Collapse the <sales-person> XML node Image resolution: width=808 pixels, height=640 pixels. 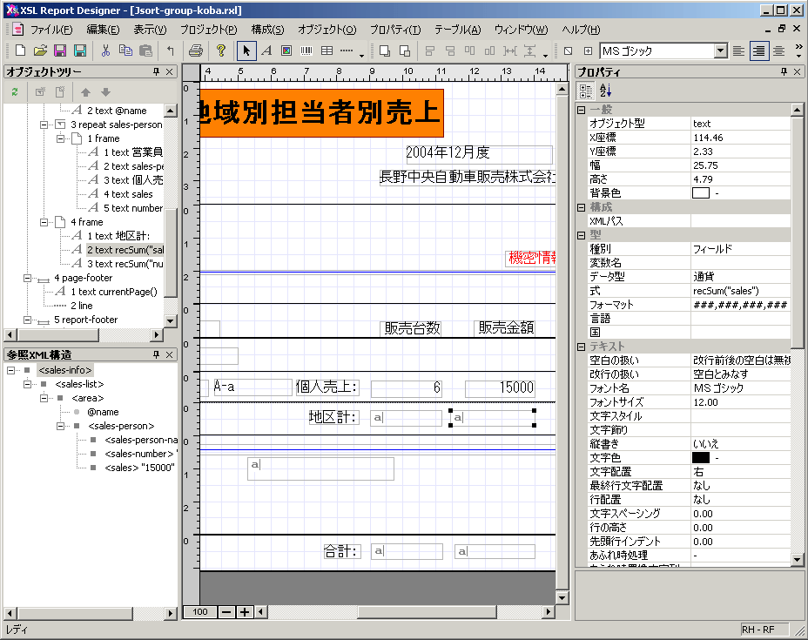(60, 426)
